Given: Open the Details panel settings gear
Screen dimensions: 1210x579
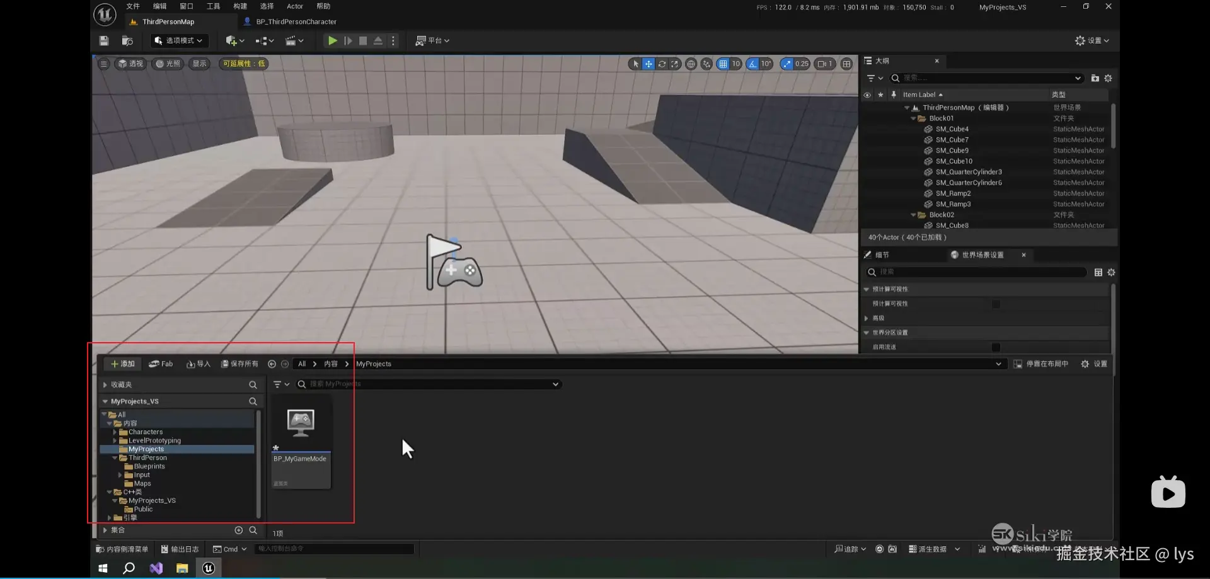Looking at the screenshot, I should tap(1111, 272).
